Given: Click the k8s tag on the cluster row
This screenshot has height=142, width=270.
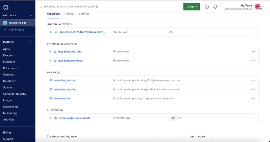Looking at the screenshot, I should click(x=173, y=118).
